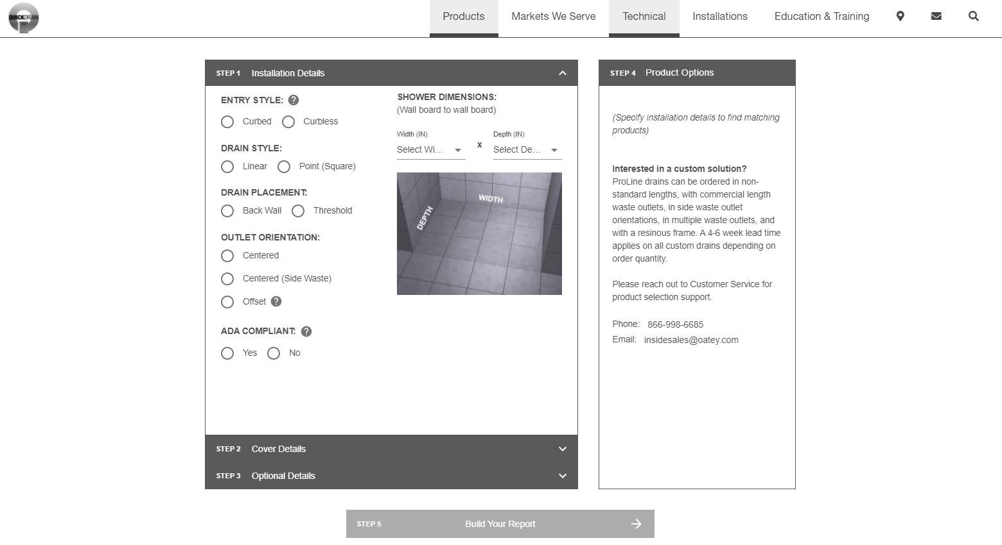Screen dimensions: 1002x545
Task: Click the shower dimensions diagram image
Action: pos(479,233)
